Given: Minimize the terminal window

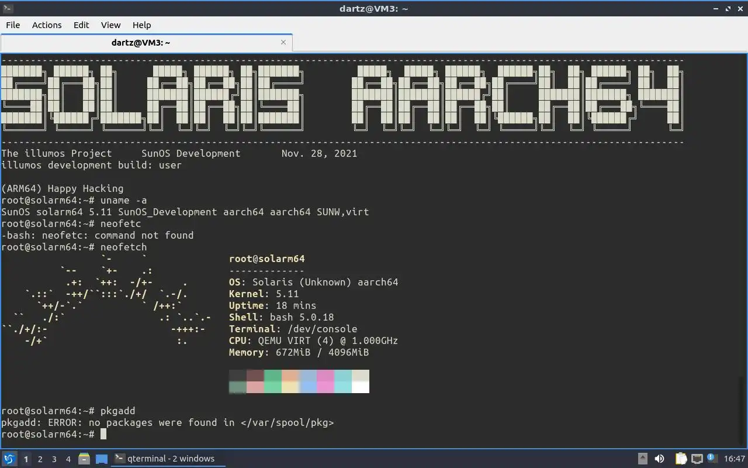Looking at the screenshot, I should point(716,8).
